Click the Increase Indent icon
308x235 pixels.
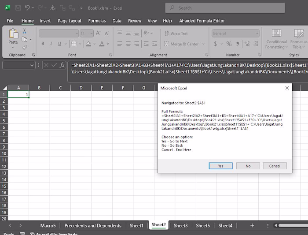click(x=154, y=44)
